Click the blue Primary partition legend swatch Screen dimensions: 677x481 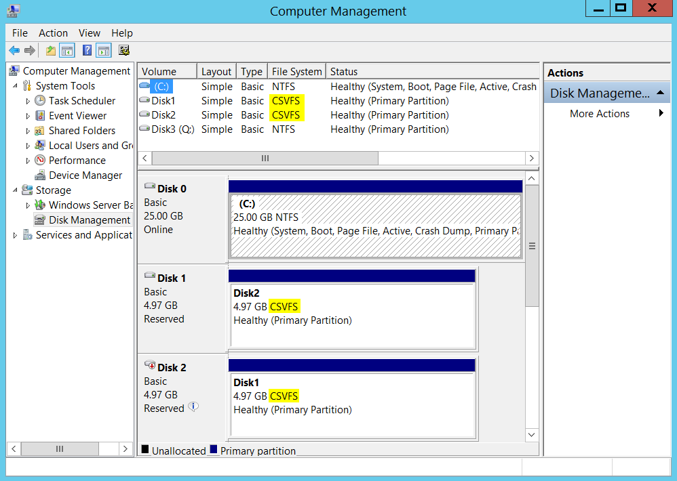[214, 449]
